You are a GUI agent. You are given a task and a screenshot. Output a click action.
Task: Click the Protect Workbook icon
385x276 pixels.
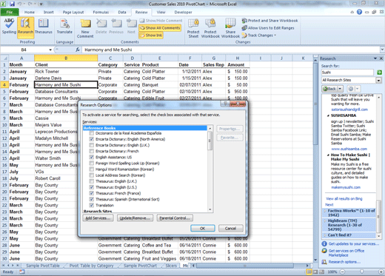pyautogui.click(x=210, y=29)
